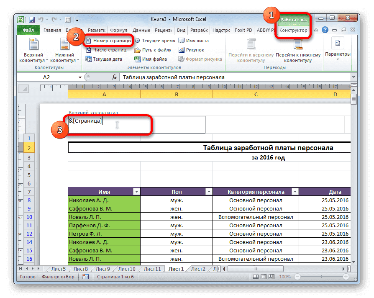Insert a page number into the header
The height and width of the screenshot is (298, 374).
coord(110,40)
